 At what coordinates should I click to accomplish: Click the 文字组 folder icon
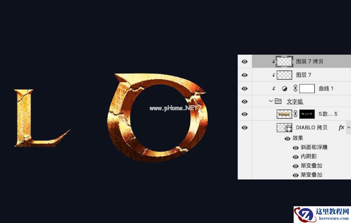click(278, 101)
